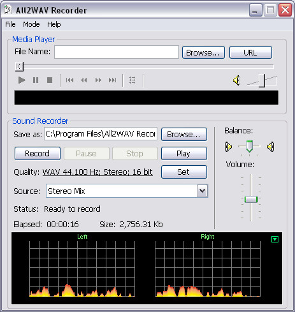The width and height of the screenshot is (295, 312).
Task: Click the media player volume slider thumb
Action: [x=262, y=80]
